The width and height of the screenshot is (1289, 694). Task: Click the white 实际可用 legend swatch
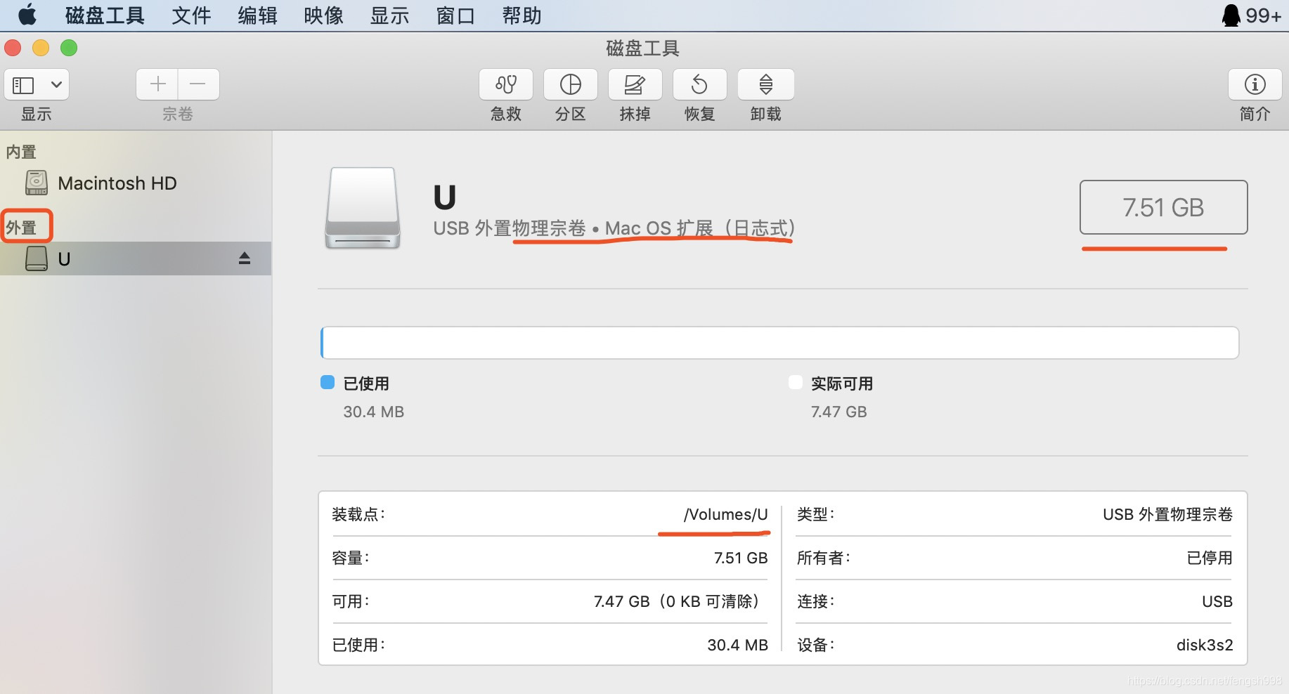pyautogui.click(x=796, y=382)
